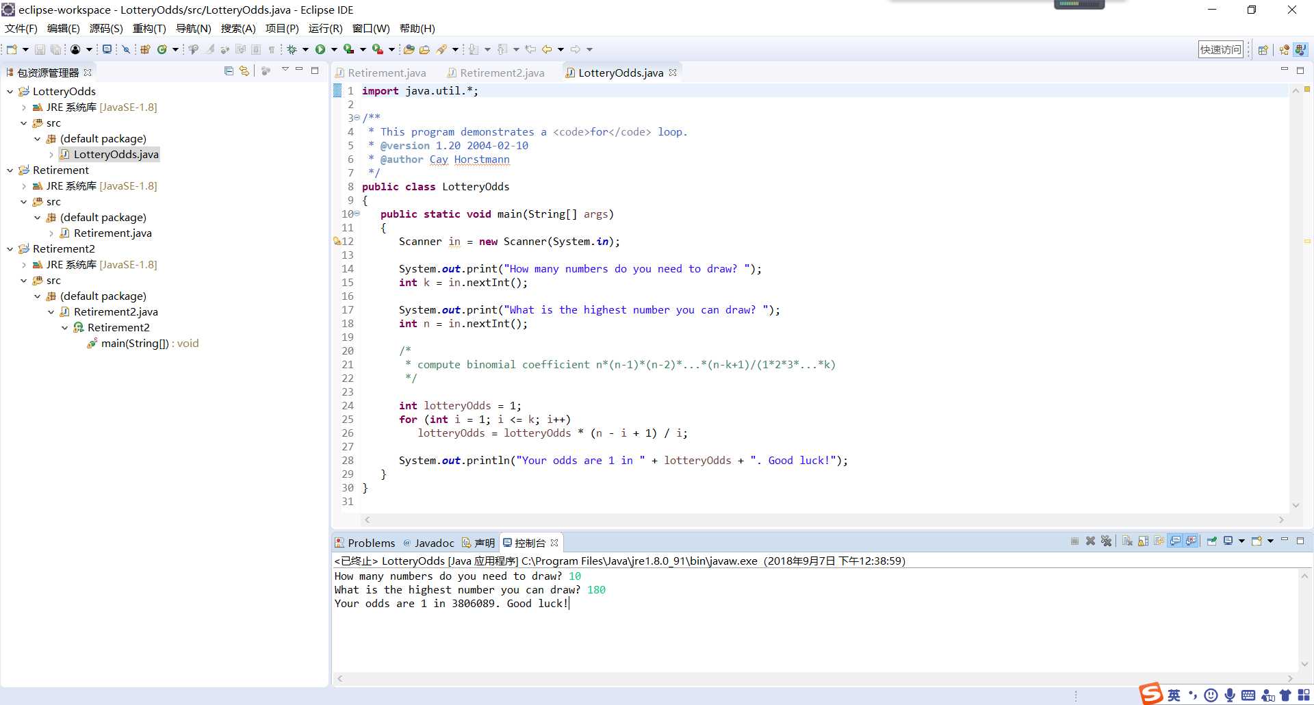Switch to the Retirement2.java editor tab

[x=495, y=73]
